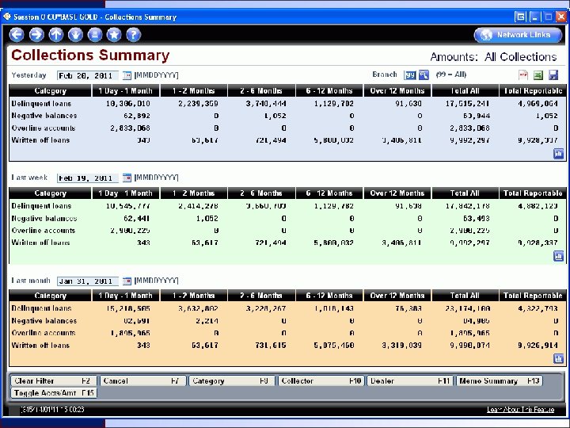Click value 62,892 in Yesterday table

137,116
